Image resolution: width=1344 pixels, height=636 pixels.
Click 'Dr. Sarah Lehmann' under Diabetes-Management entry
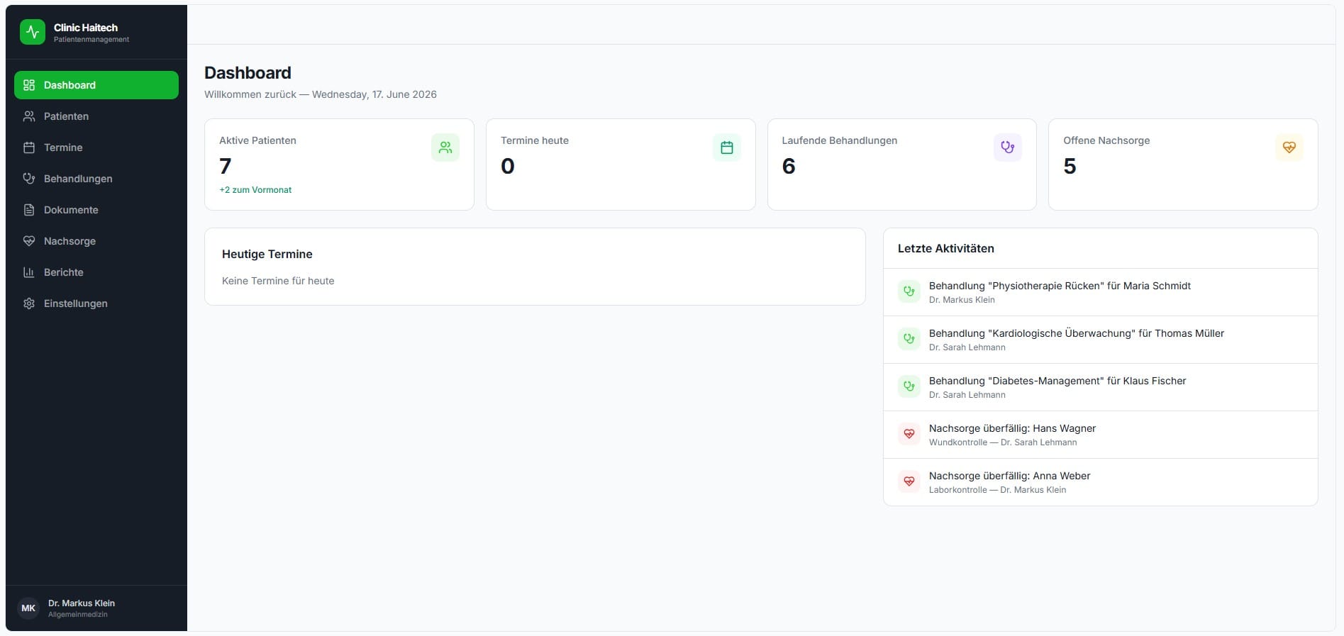click(x=967, y=395)
